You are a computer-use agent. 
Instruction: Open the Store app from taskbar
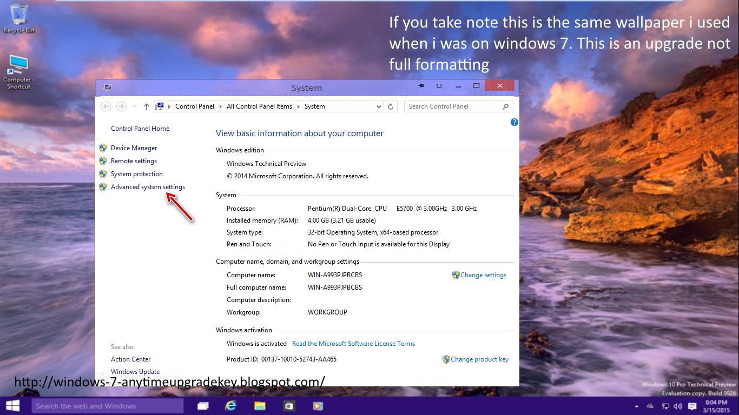point(289,406)
